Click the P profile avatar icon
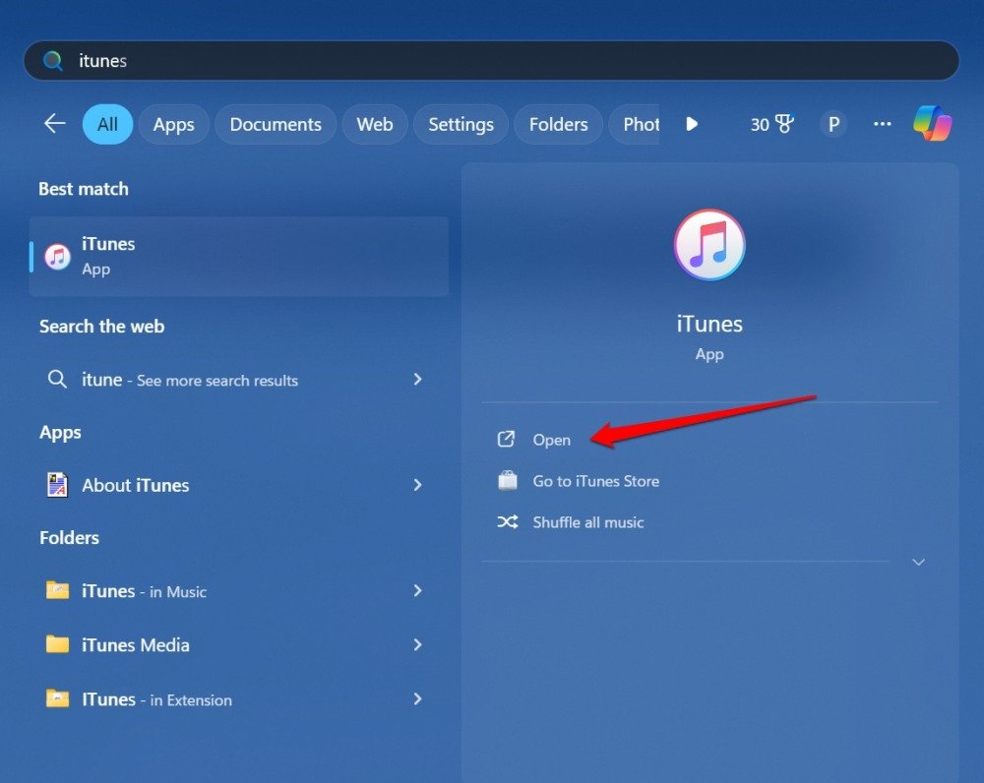 click(x=833, y=124)
